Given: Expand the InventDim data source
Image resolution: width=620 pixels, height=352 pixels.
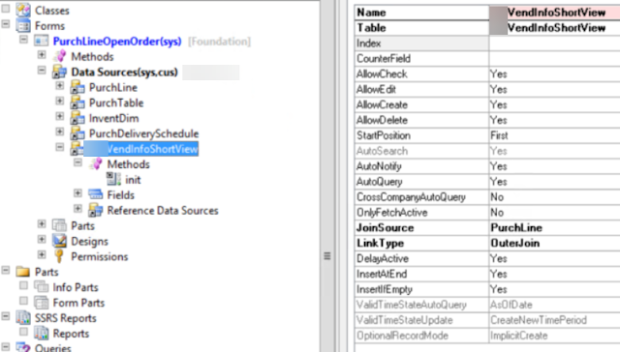Looking at the screenshot, I should (x=60, y=116).
